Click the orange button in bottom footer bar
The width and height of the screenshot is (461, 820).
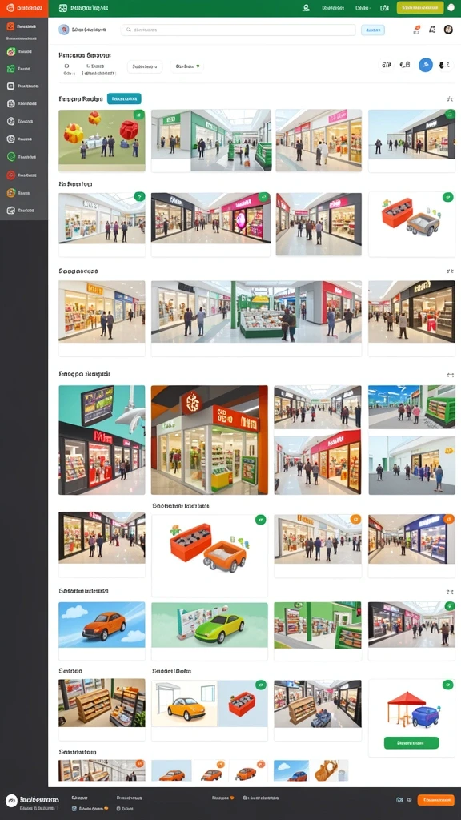[x=435, y=800]
